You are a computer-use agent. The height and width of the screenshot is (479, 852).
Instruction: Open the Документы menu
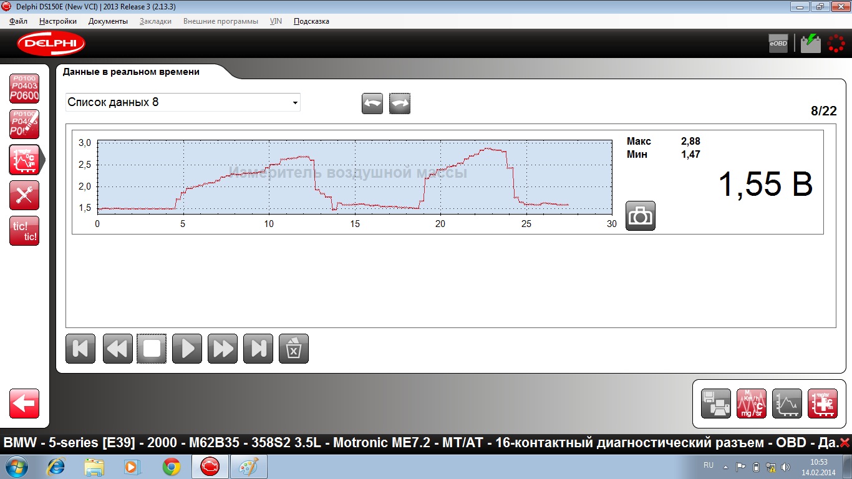click(x=108, y=21)
